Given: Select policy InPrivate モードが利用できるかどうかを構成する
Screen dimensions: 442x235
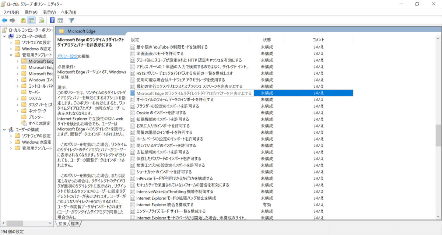Looking at the screenshot, I should point(175,178).
